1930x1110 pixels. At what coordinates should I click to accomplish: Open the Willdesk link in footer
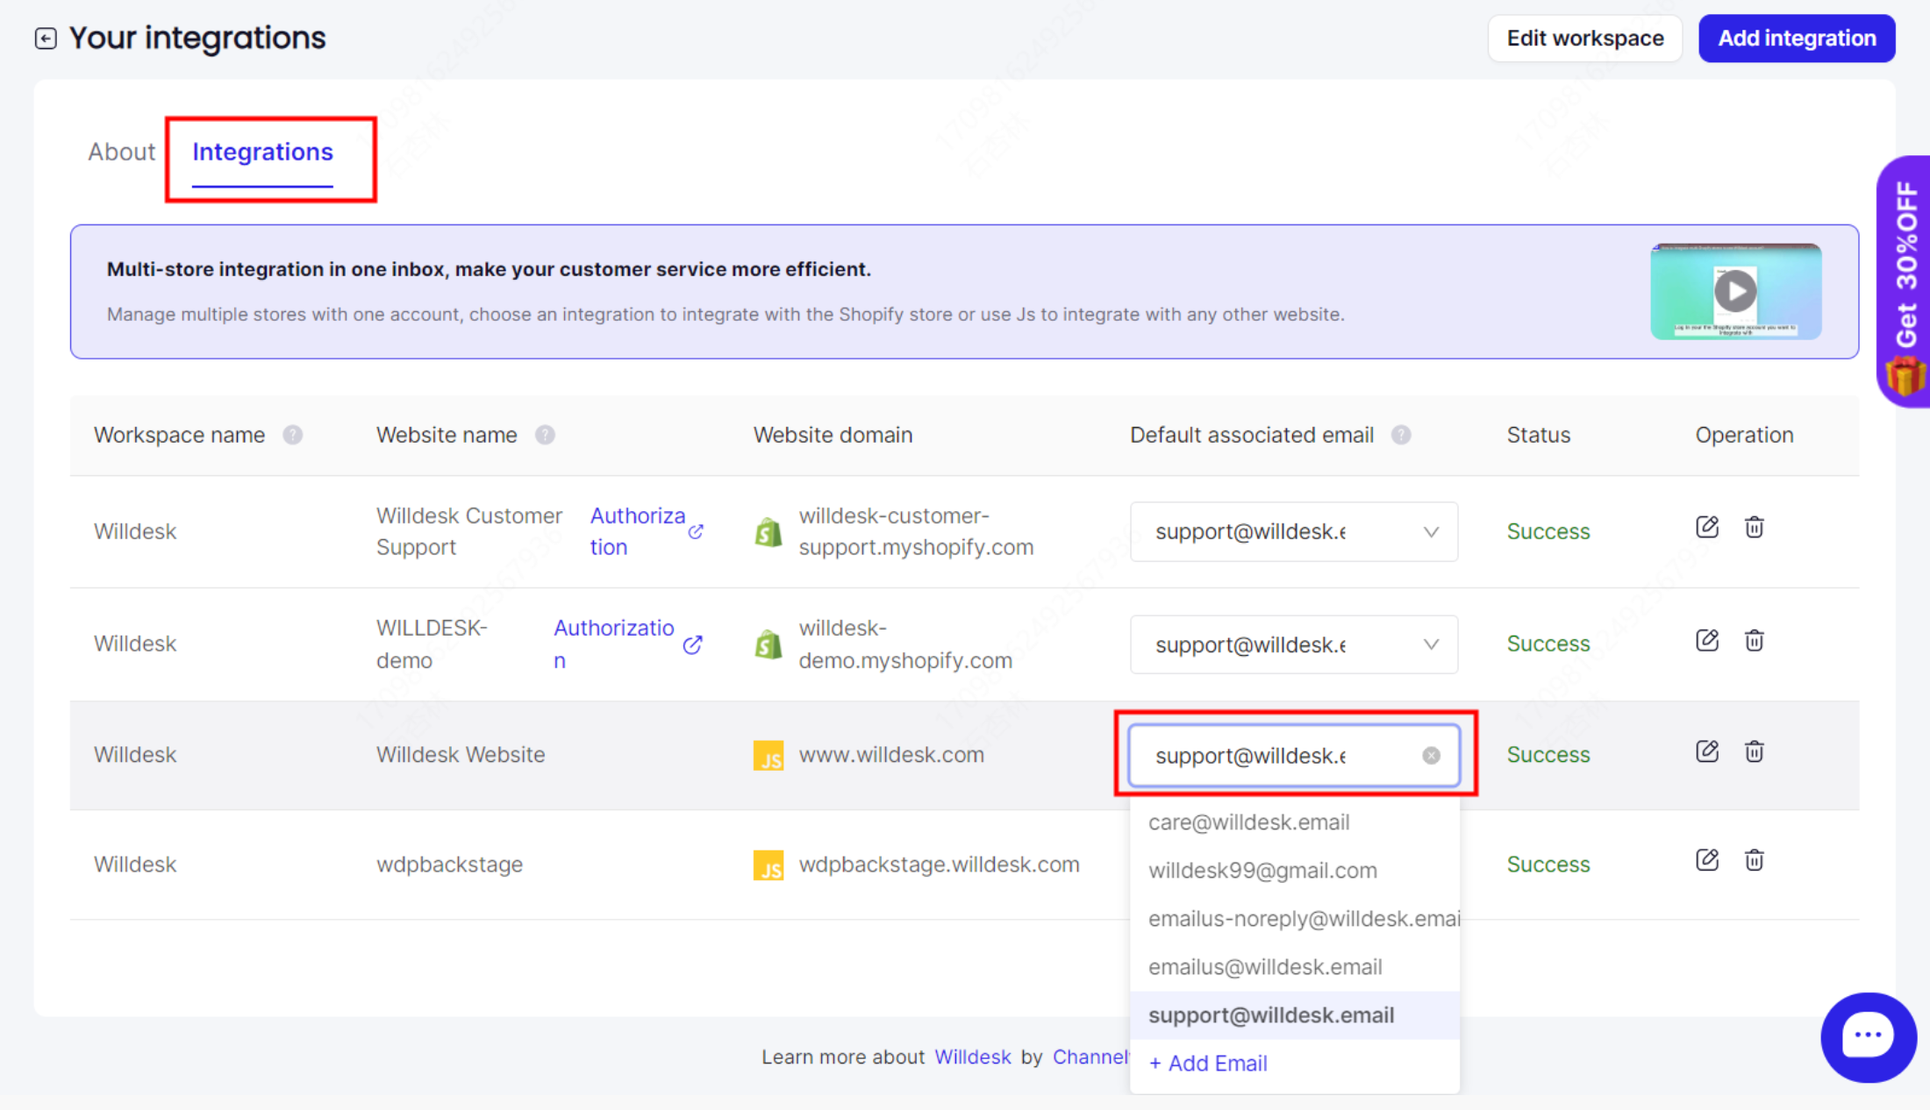tap(972, 1057)
